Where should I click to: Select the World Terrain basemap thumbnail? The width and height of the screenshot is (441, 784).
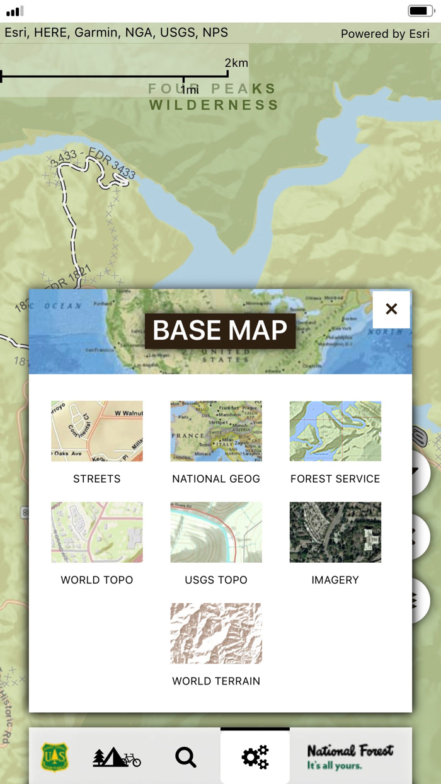pyautogui.click(x=216, y=633)
